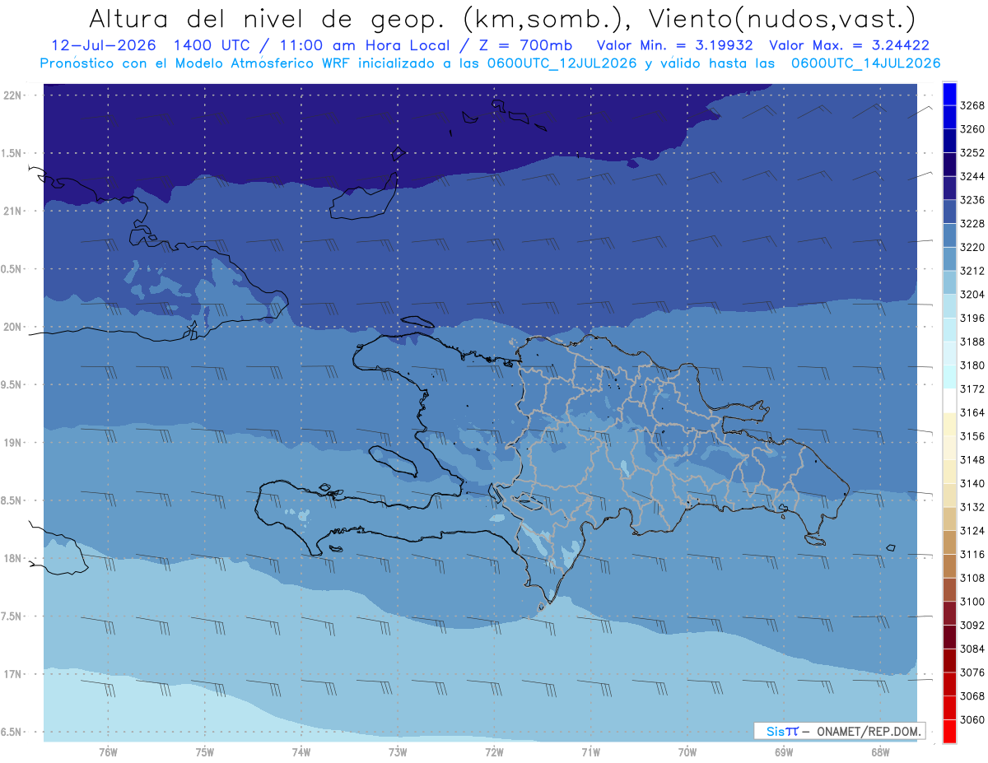Click the brightest blue swatch above 3268
988x763 pixels.
pos(949,93)
